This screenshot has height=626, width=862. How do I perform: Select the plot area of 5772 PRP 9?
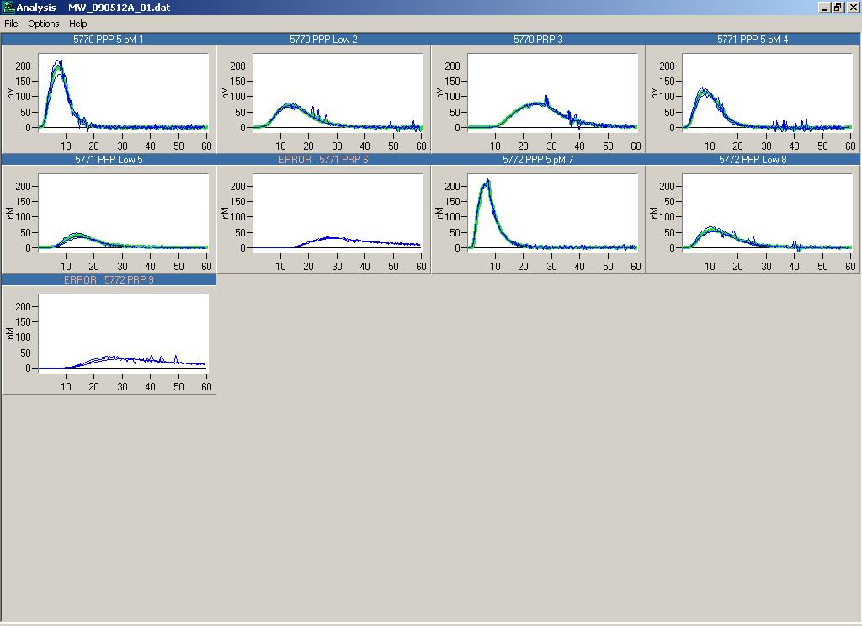tap(123, 333)
